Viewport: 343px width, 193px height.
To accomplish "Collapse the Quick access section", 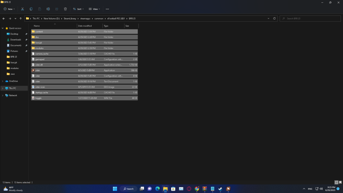I will (2, 28).
